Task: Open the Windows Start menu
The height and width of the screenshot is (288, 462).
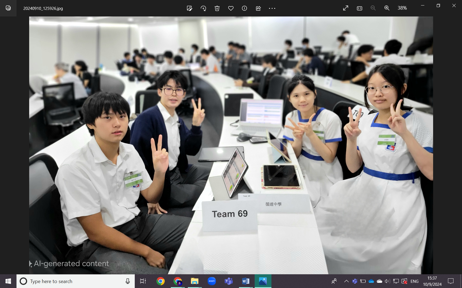Action: point(8,281)
